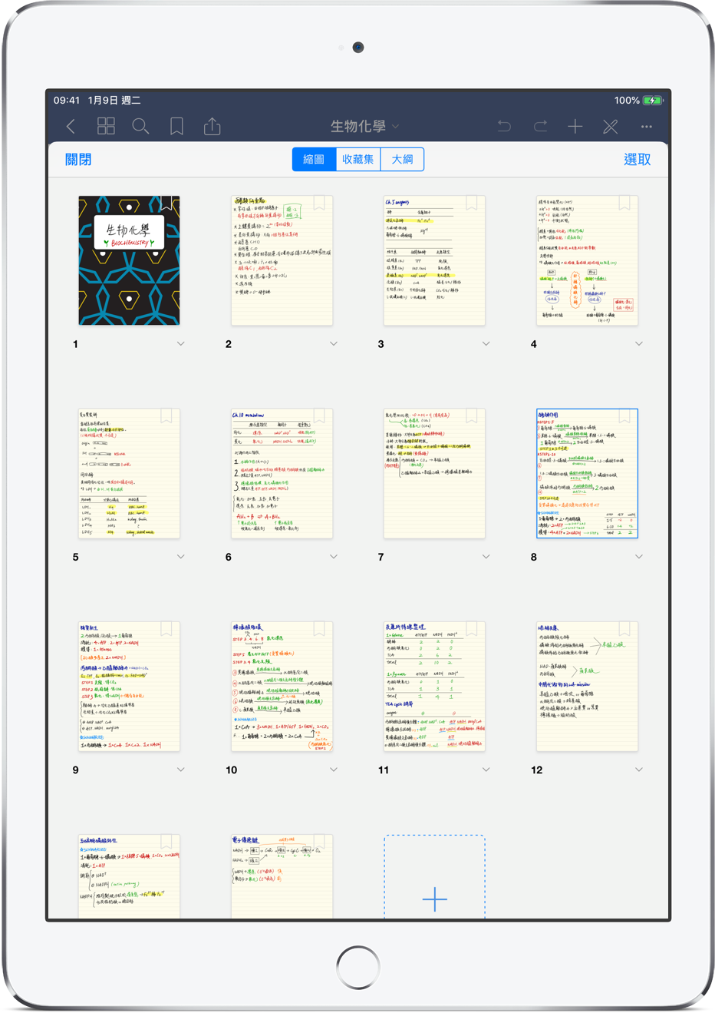Image resolution: width=715 pixels, height=1013 pixels.
Task: Open the partially visible page 13 thumbnail
Action: coord(129,876)
